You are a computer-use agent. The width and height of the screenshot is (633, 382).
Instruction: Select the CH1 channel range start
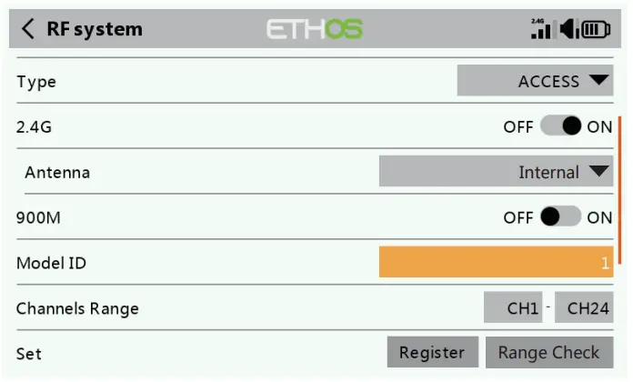click(x=513, y=308)
